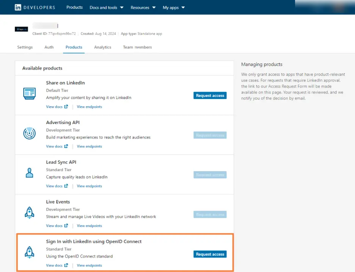The height and width of the screenshot is (272, 355).
Task: Click the 'Created: Aug 14, 2024' text
Action: coord(98,33)
